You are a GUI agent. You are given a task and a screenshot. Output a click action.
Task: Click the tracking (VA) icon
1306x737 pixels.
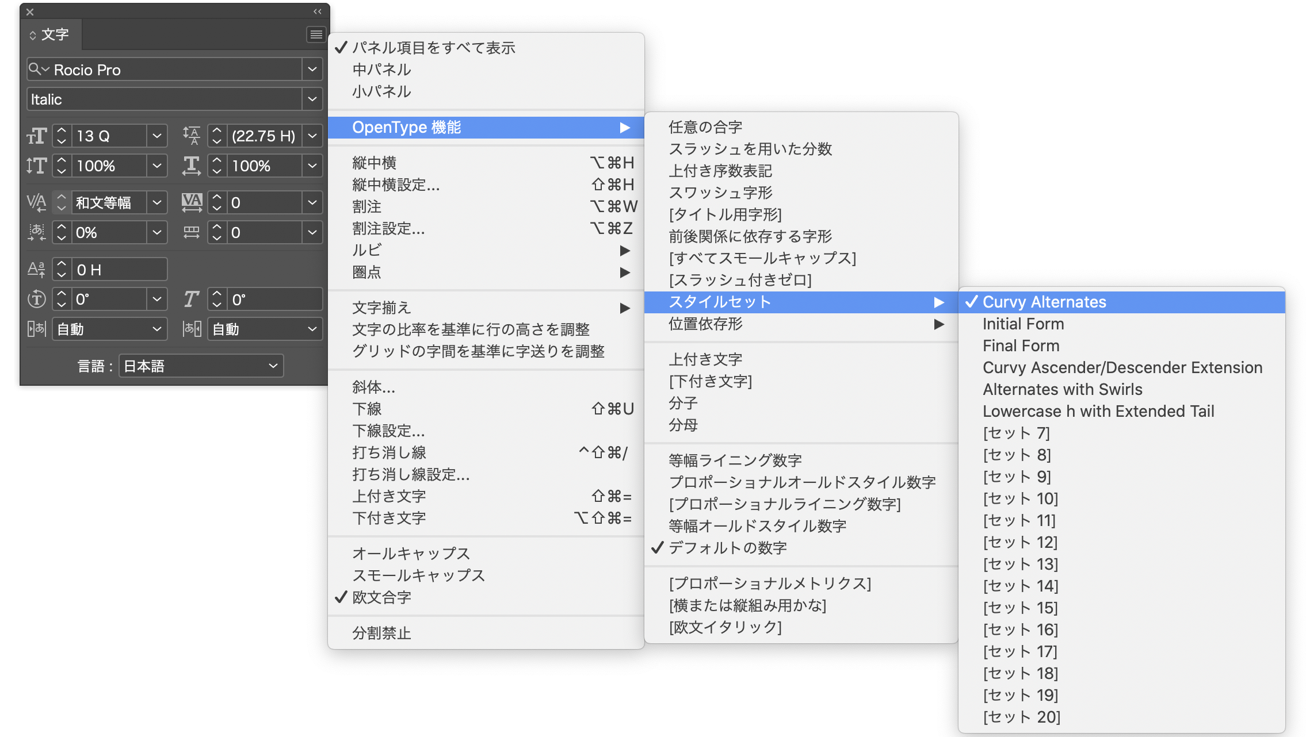[x=192, y=202]
